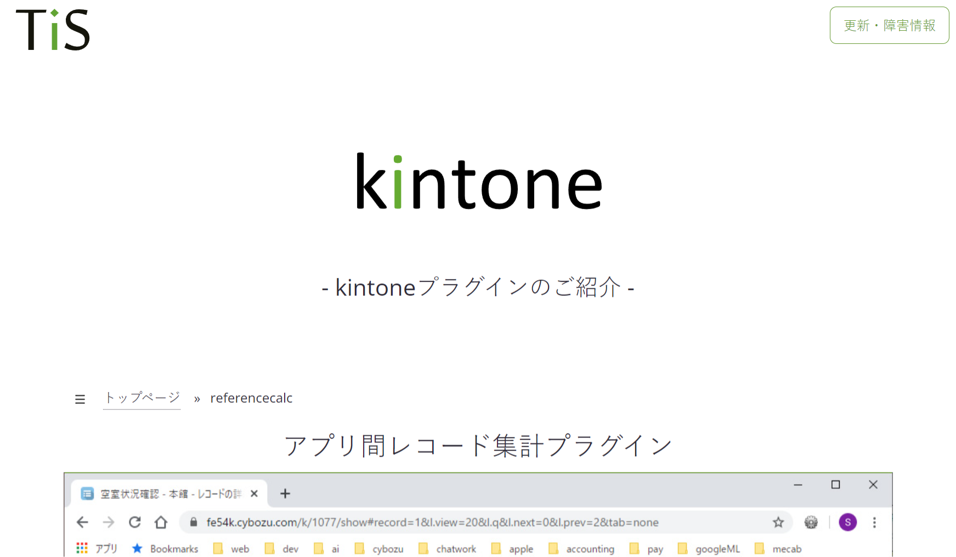Click the browser back arrow
The height and width of the screenshot is (557, 956).
tap(82, 522)
